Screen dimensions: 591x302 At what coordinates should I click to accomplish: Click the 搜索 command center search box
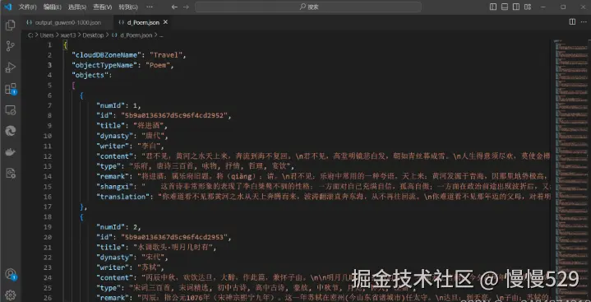308,7
